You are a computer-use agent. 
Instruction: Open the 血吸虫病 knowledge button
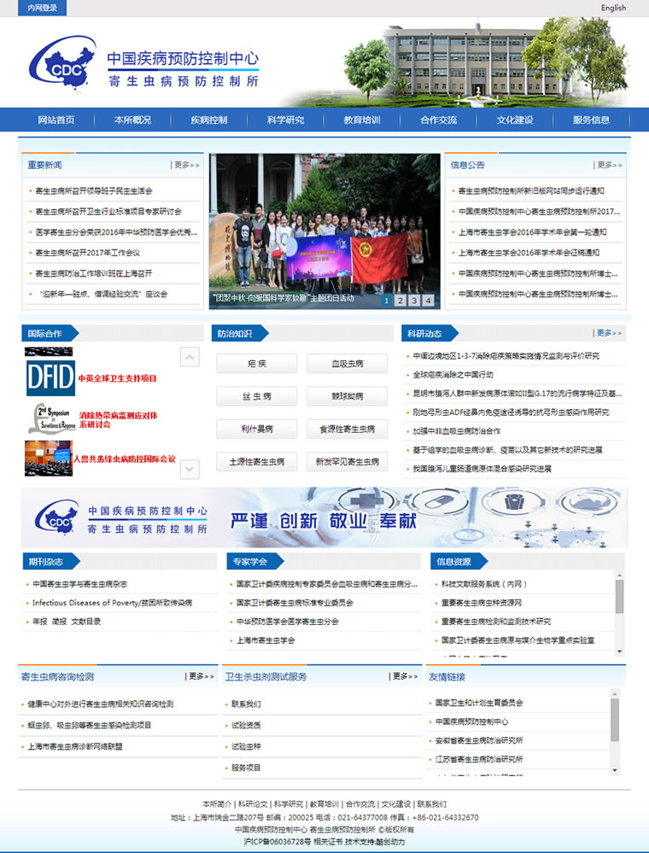pos(347,364)
